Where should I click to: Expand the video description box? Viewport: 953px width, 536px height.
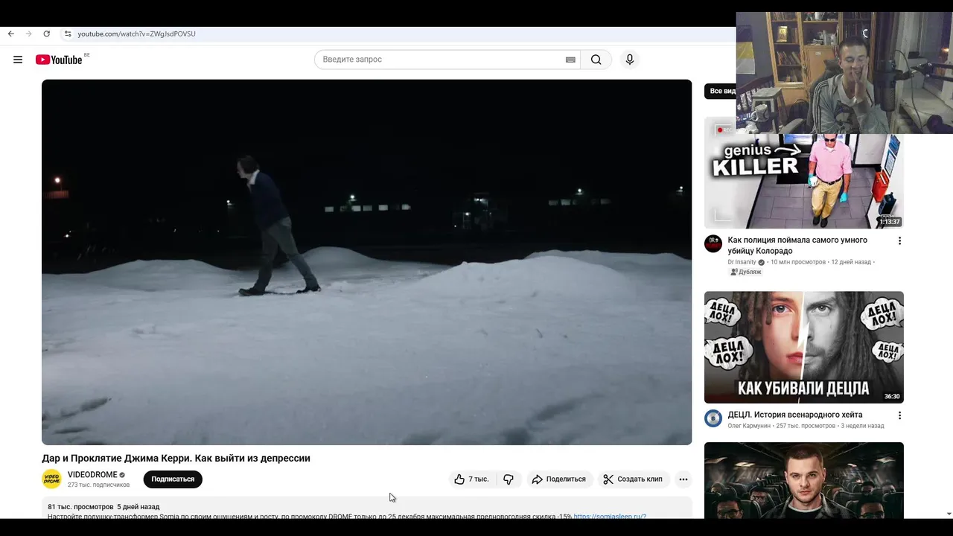(366, 508)
